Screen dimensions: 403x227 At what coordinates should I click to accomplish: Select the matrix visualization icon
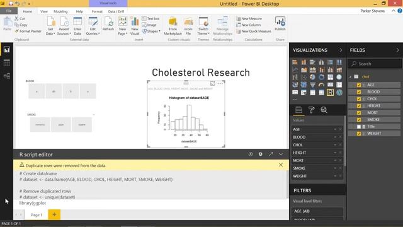[x=322, y=93]
